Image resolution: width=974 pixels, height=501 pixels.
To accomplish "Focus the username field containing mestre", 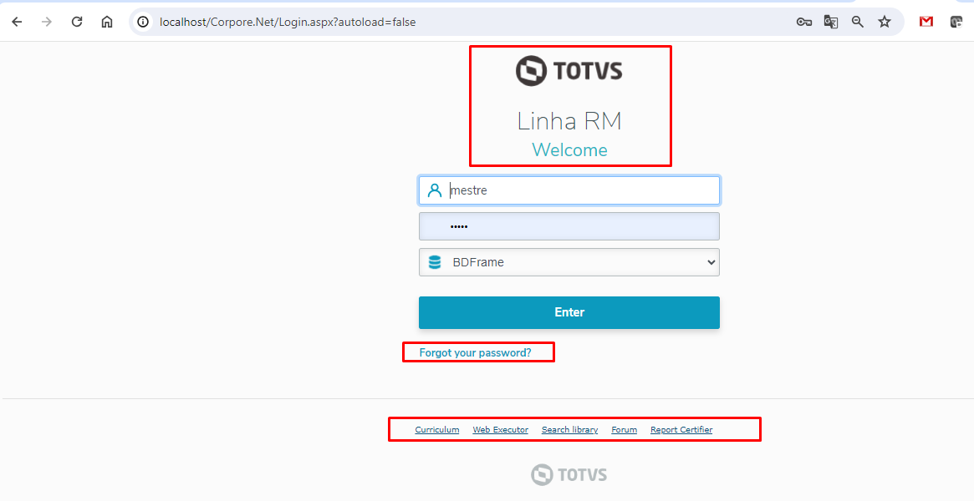I will click(x=569, y=190).
